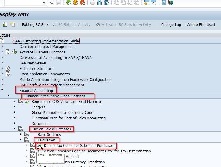Click Where Else Used button
Viewport: 221px width, 167px height.
[201, 24]
